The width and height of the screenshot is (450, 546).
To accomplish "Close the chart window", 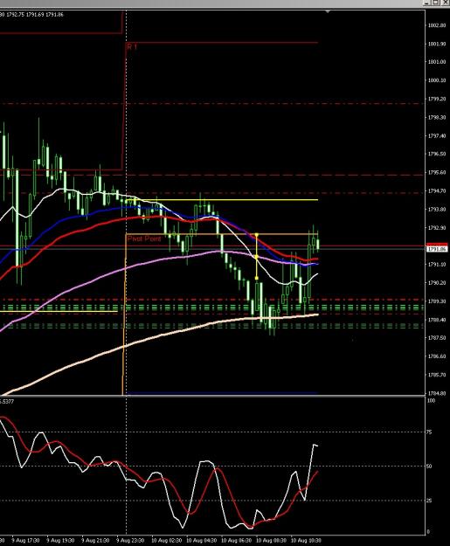I will 445,3.
